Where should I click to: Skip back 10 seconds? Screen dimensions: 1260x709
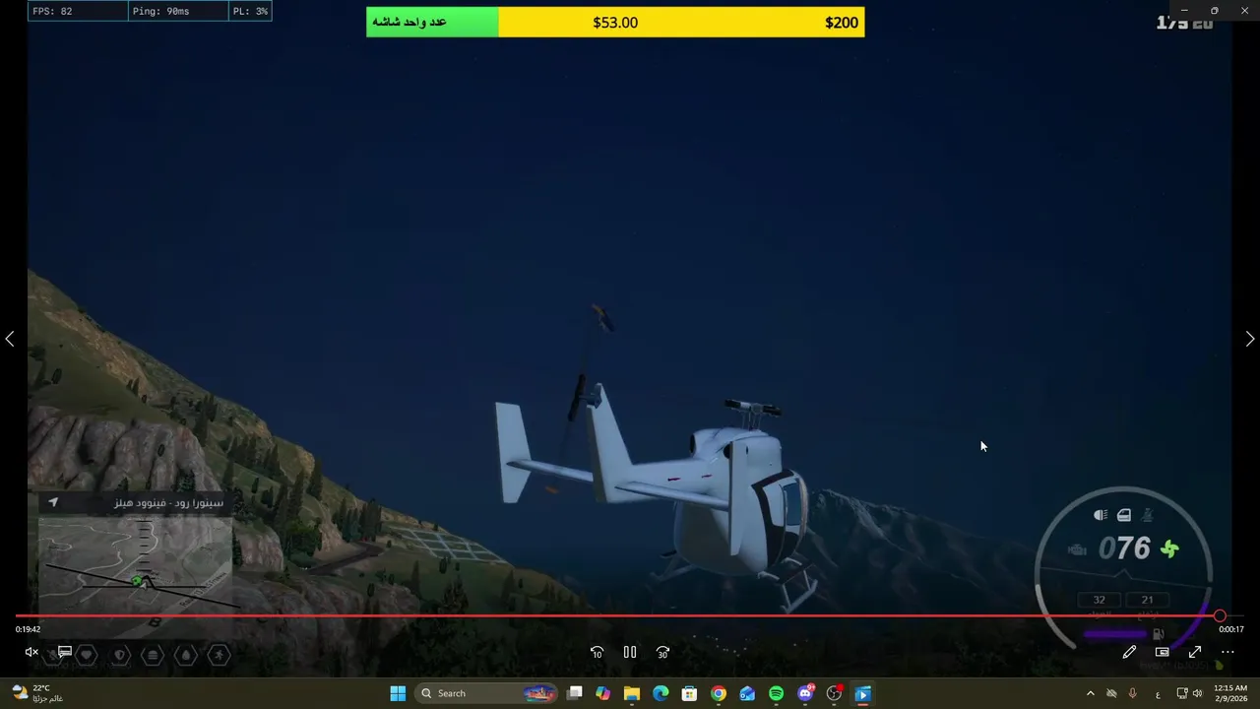point(597,652)
